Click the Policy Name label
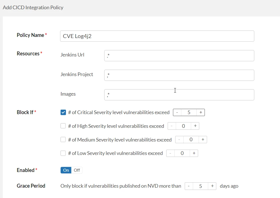Viewport: 280px width, 198px height. 30,35
